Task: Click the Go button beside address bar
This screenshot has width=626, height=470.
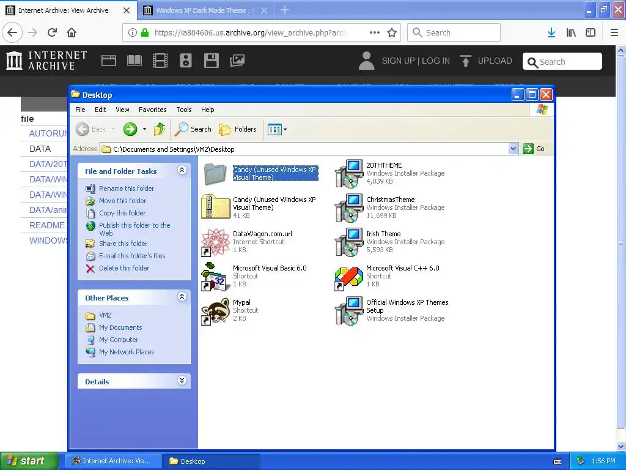Action: pos(534,149)
